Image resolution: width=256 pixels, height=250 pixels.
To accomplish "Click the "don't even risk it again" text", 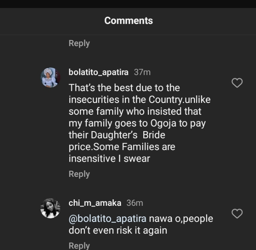I will [x=118, y=231].
